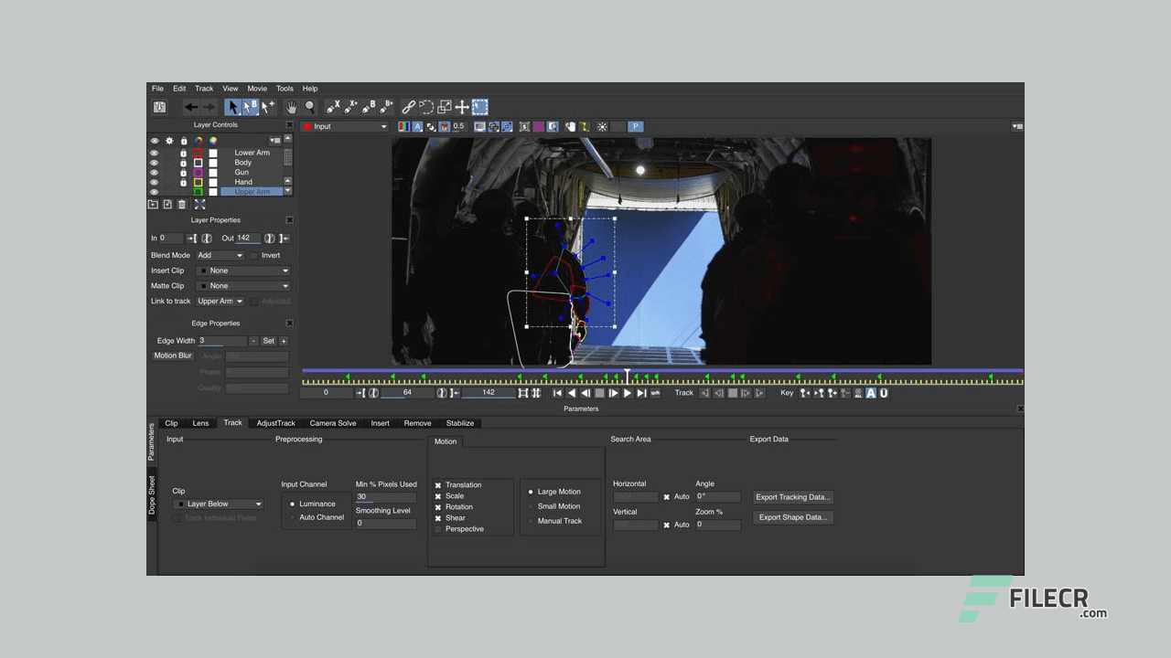
Task: Expand the Link to track Upper Arm dropdown
Action: pos(220,301)
